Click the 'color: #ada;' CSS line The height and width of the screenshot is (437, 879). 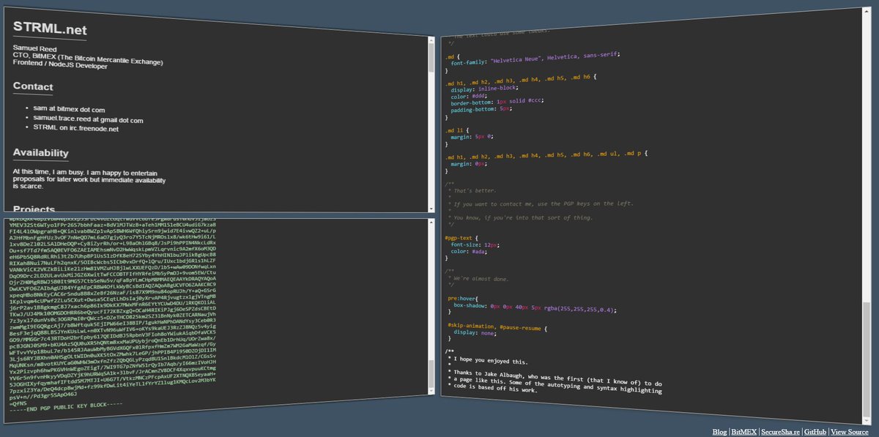(x=470, y=250)
